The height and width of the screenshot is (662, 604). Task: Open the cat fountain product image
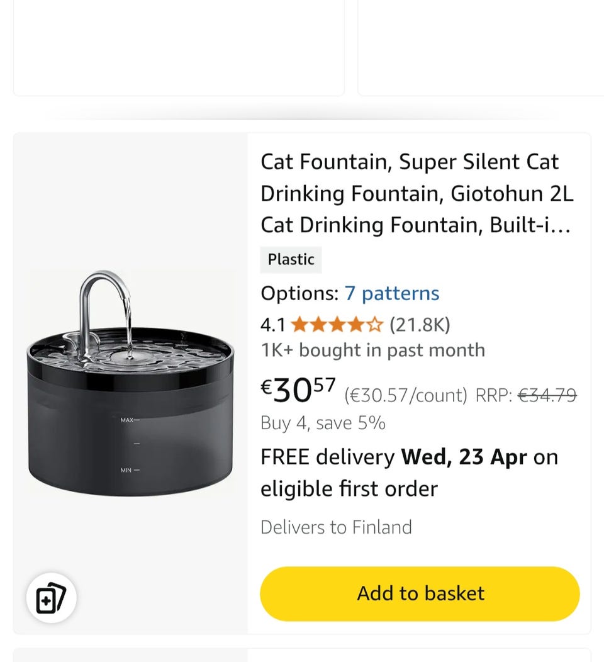130,384
